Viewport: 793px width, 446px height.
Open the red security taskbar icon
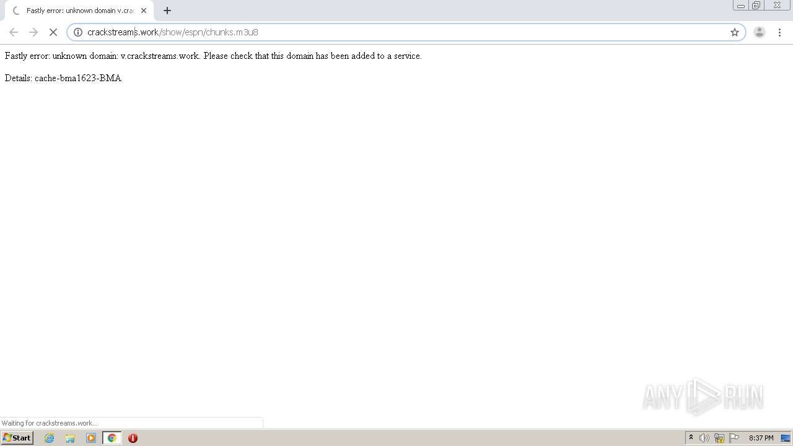point(133,438)
